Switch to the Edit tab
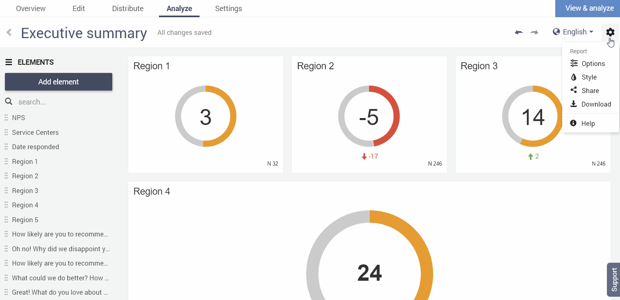Screen dimensions: 620x300 tap(79, 9)
